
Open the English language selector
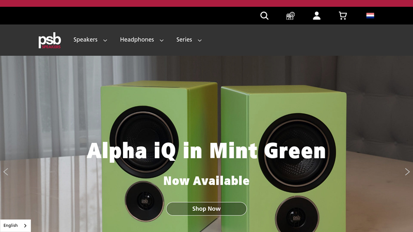15,226
